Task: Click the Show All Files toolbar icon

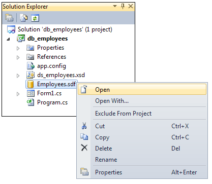Action: pos(23,18)
